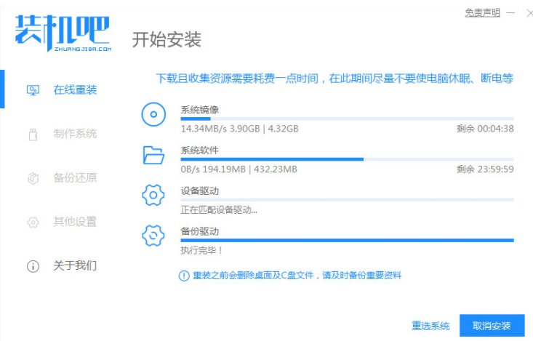Screen dimensions: 533x341
Task: Click the 取消安装 button
Action: pyautogui.click(x=492, y=325)
